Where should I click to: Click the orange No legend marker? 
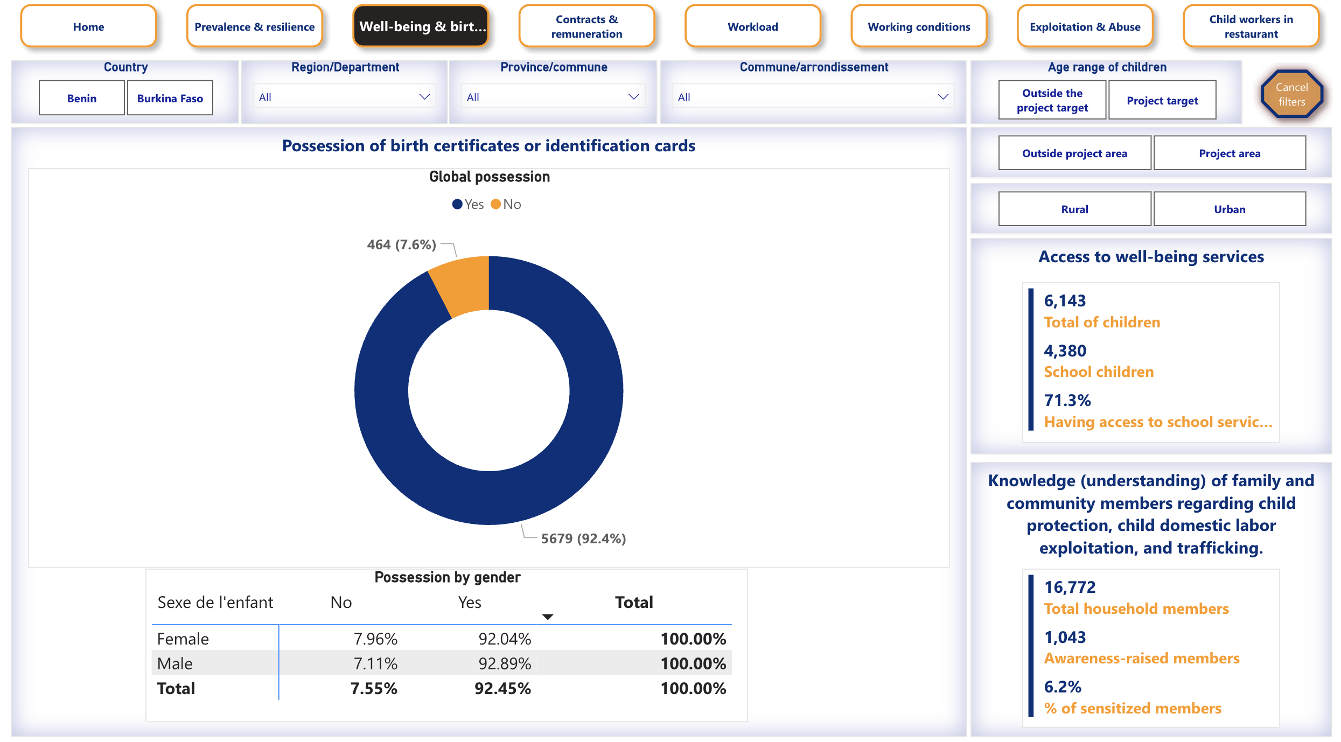click(495, 205)
